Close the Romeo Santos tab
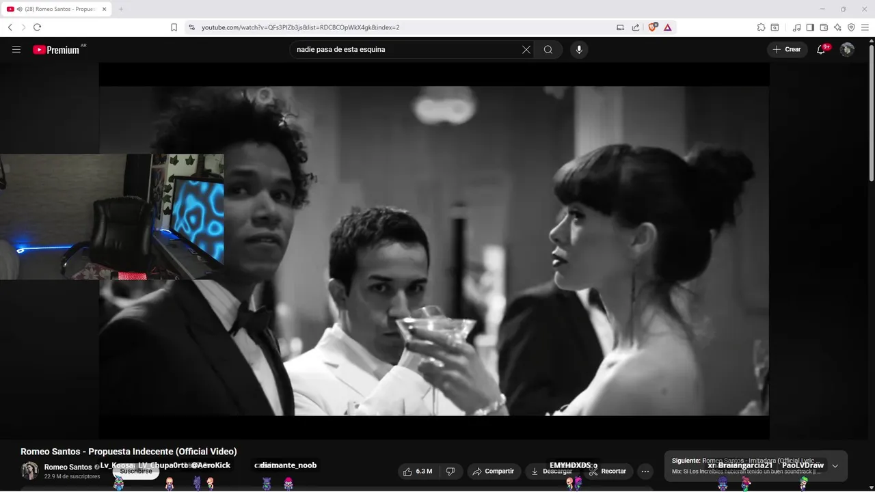 pyautogui.click(x=105, y=9)
